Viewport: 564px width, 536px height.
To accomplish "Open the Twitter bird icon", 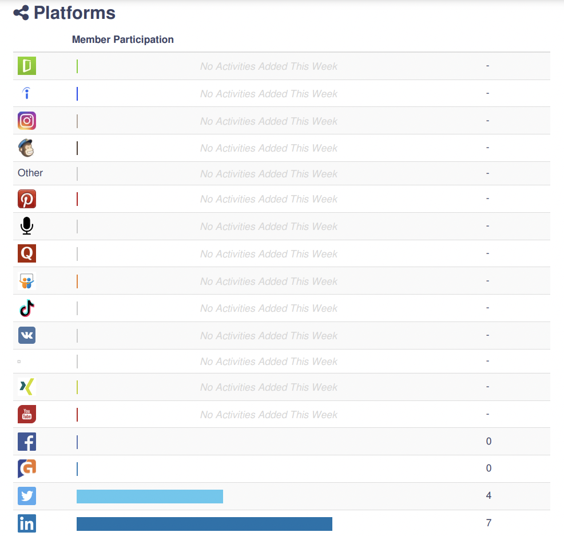I will pyautogui.click(x=27, y=496).
